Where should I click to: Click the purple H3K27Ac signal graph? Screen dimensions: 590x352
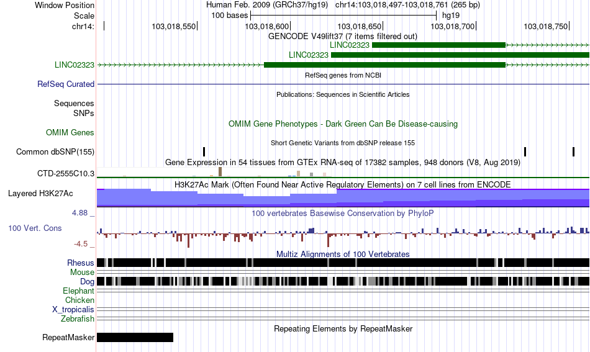(x=343, y=198)
